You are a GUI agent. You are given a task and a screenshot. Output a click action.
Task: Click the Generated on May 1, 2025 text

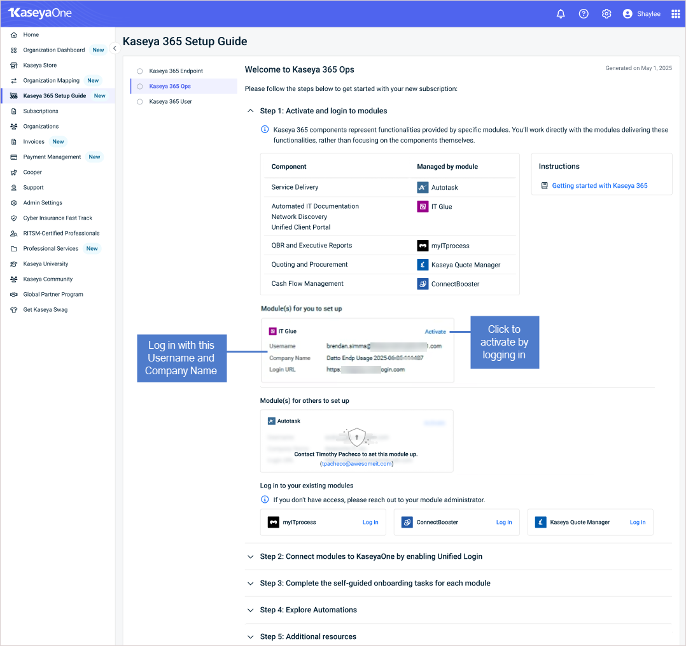click(x=638, y=68)
